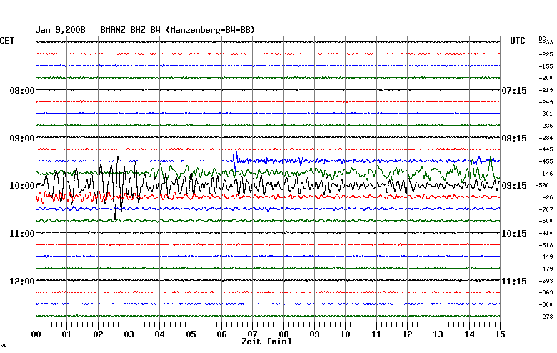This screenshot has width=557, height=353.
Task: Click the "CET" time zone label
Action: coord(7,41)
